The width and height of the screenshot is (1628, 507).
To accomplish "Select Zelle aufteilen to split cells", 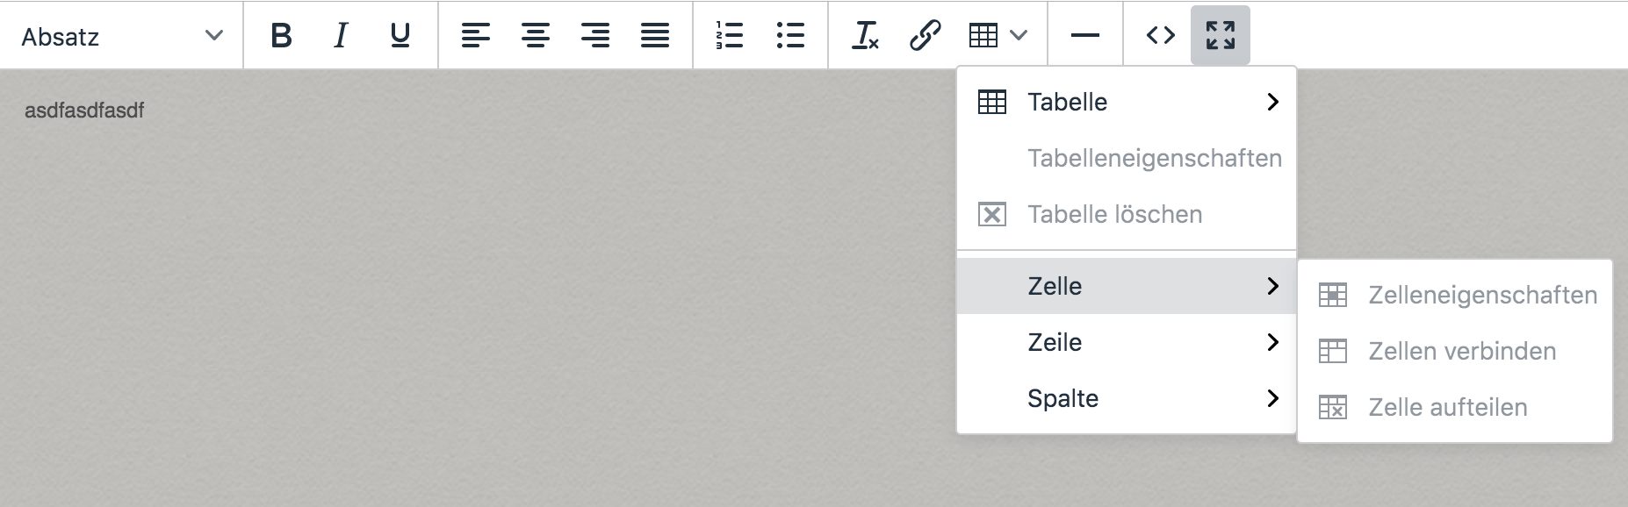I will point(1446,407).
